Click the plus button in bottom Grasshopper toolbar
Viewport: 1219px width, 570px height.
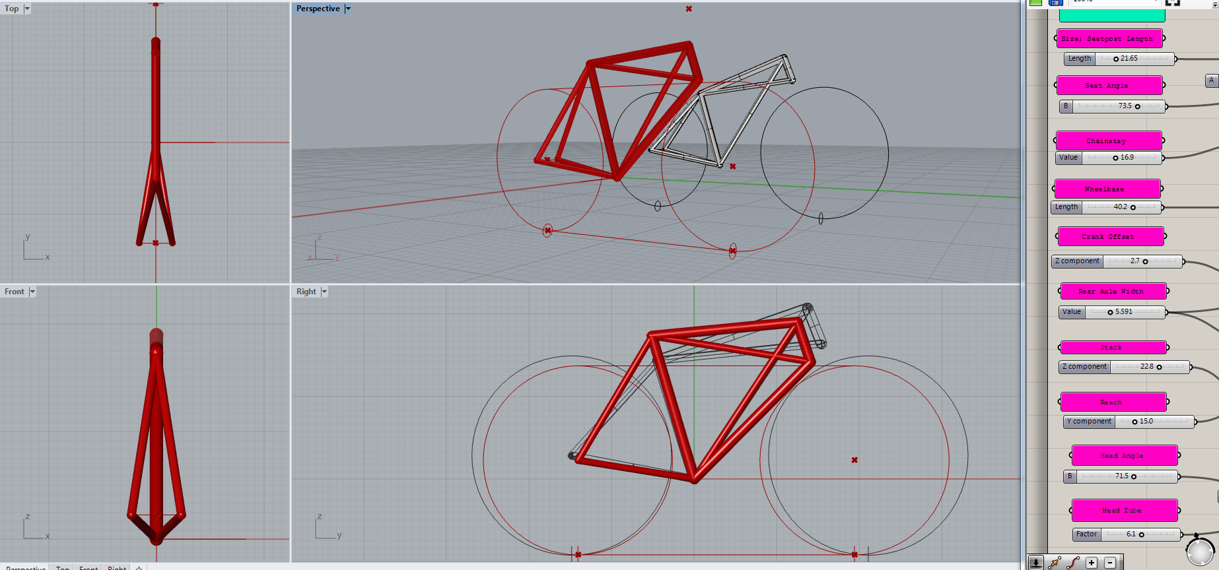tap(1092, 563)
